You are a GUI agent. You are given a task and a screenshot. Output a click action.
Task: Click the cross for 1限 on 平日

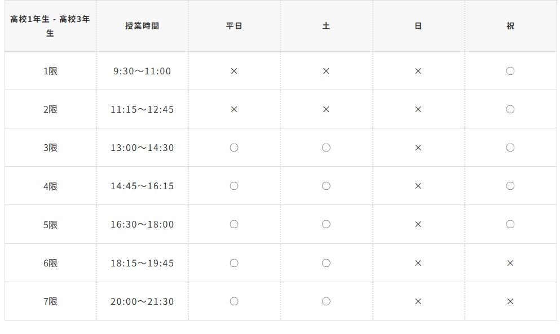click(234, 71)
